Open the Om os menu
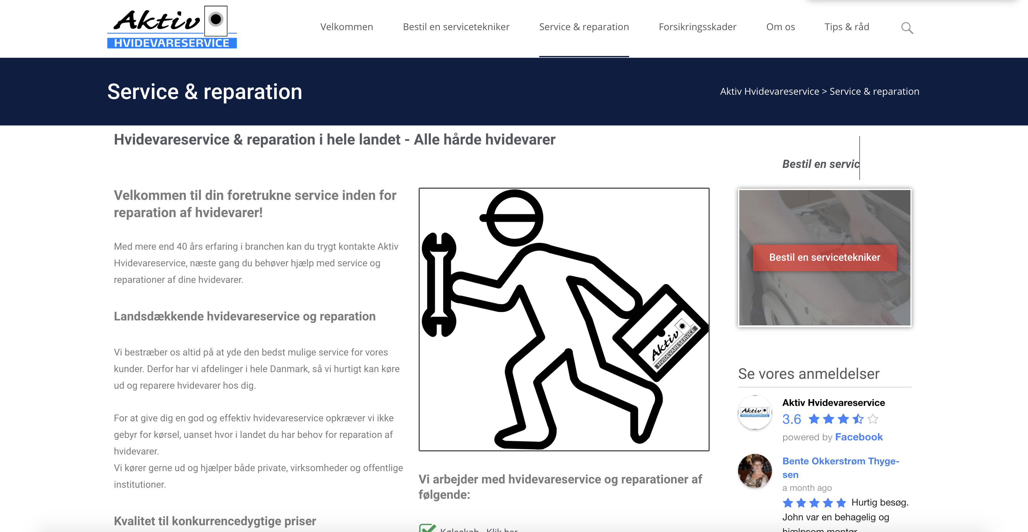Viewport: 1028px width, 532px height. [780, 27]
